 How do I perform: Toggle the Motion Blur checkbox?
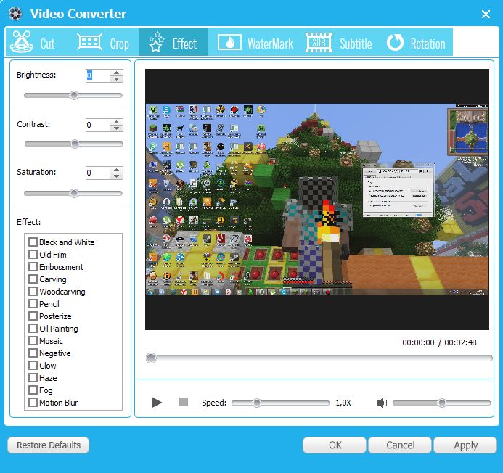click(33, 403)
